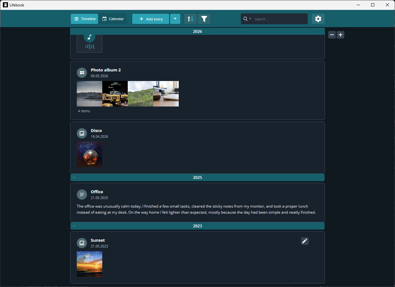This screenshot has height=287, width=395.
Task: Open the desk laptop photo thumbnail
Action: pyautogui.click(x=166, y=94)
